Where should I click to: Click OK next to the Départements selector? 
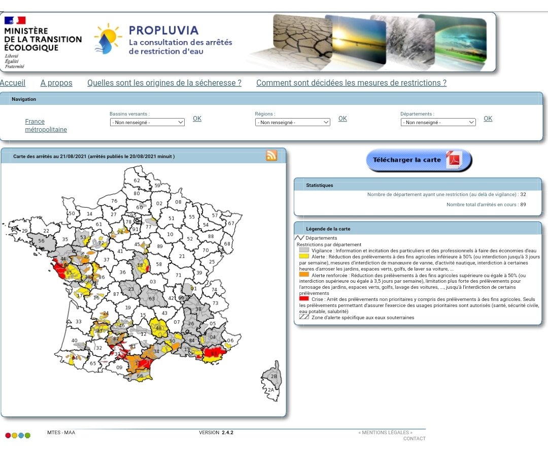(488, 118)
